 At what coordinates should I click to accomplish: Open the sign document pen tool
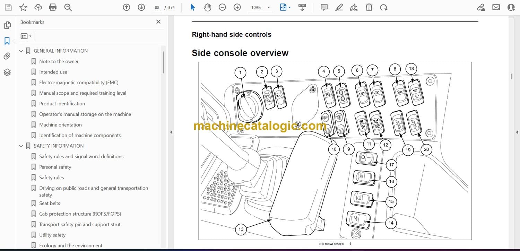click(354, 7)
